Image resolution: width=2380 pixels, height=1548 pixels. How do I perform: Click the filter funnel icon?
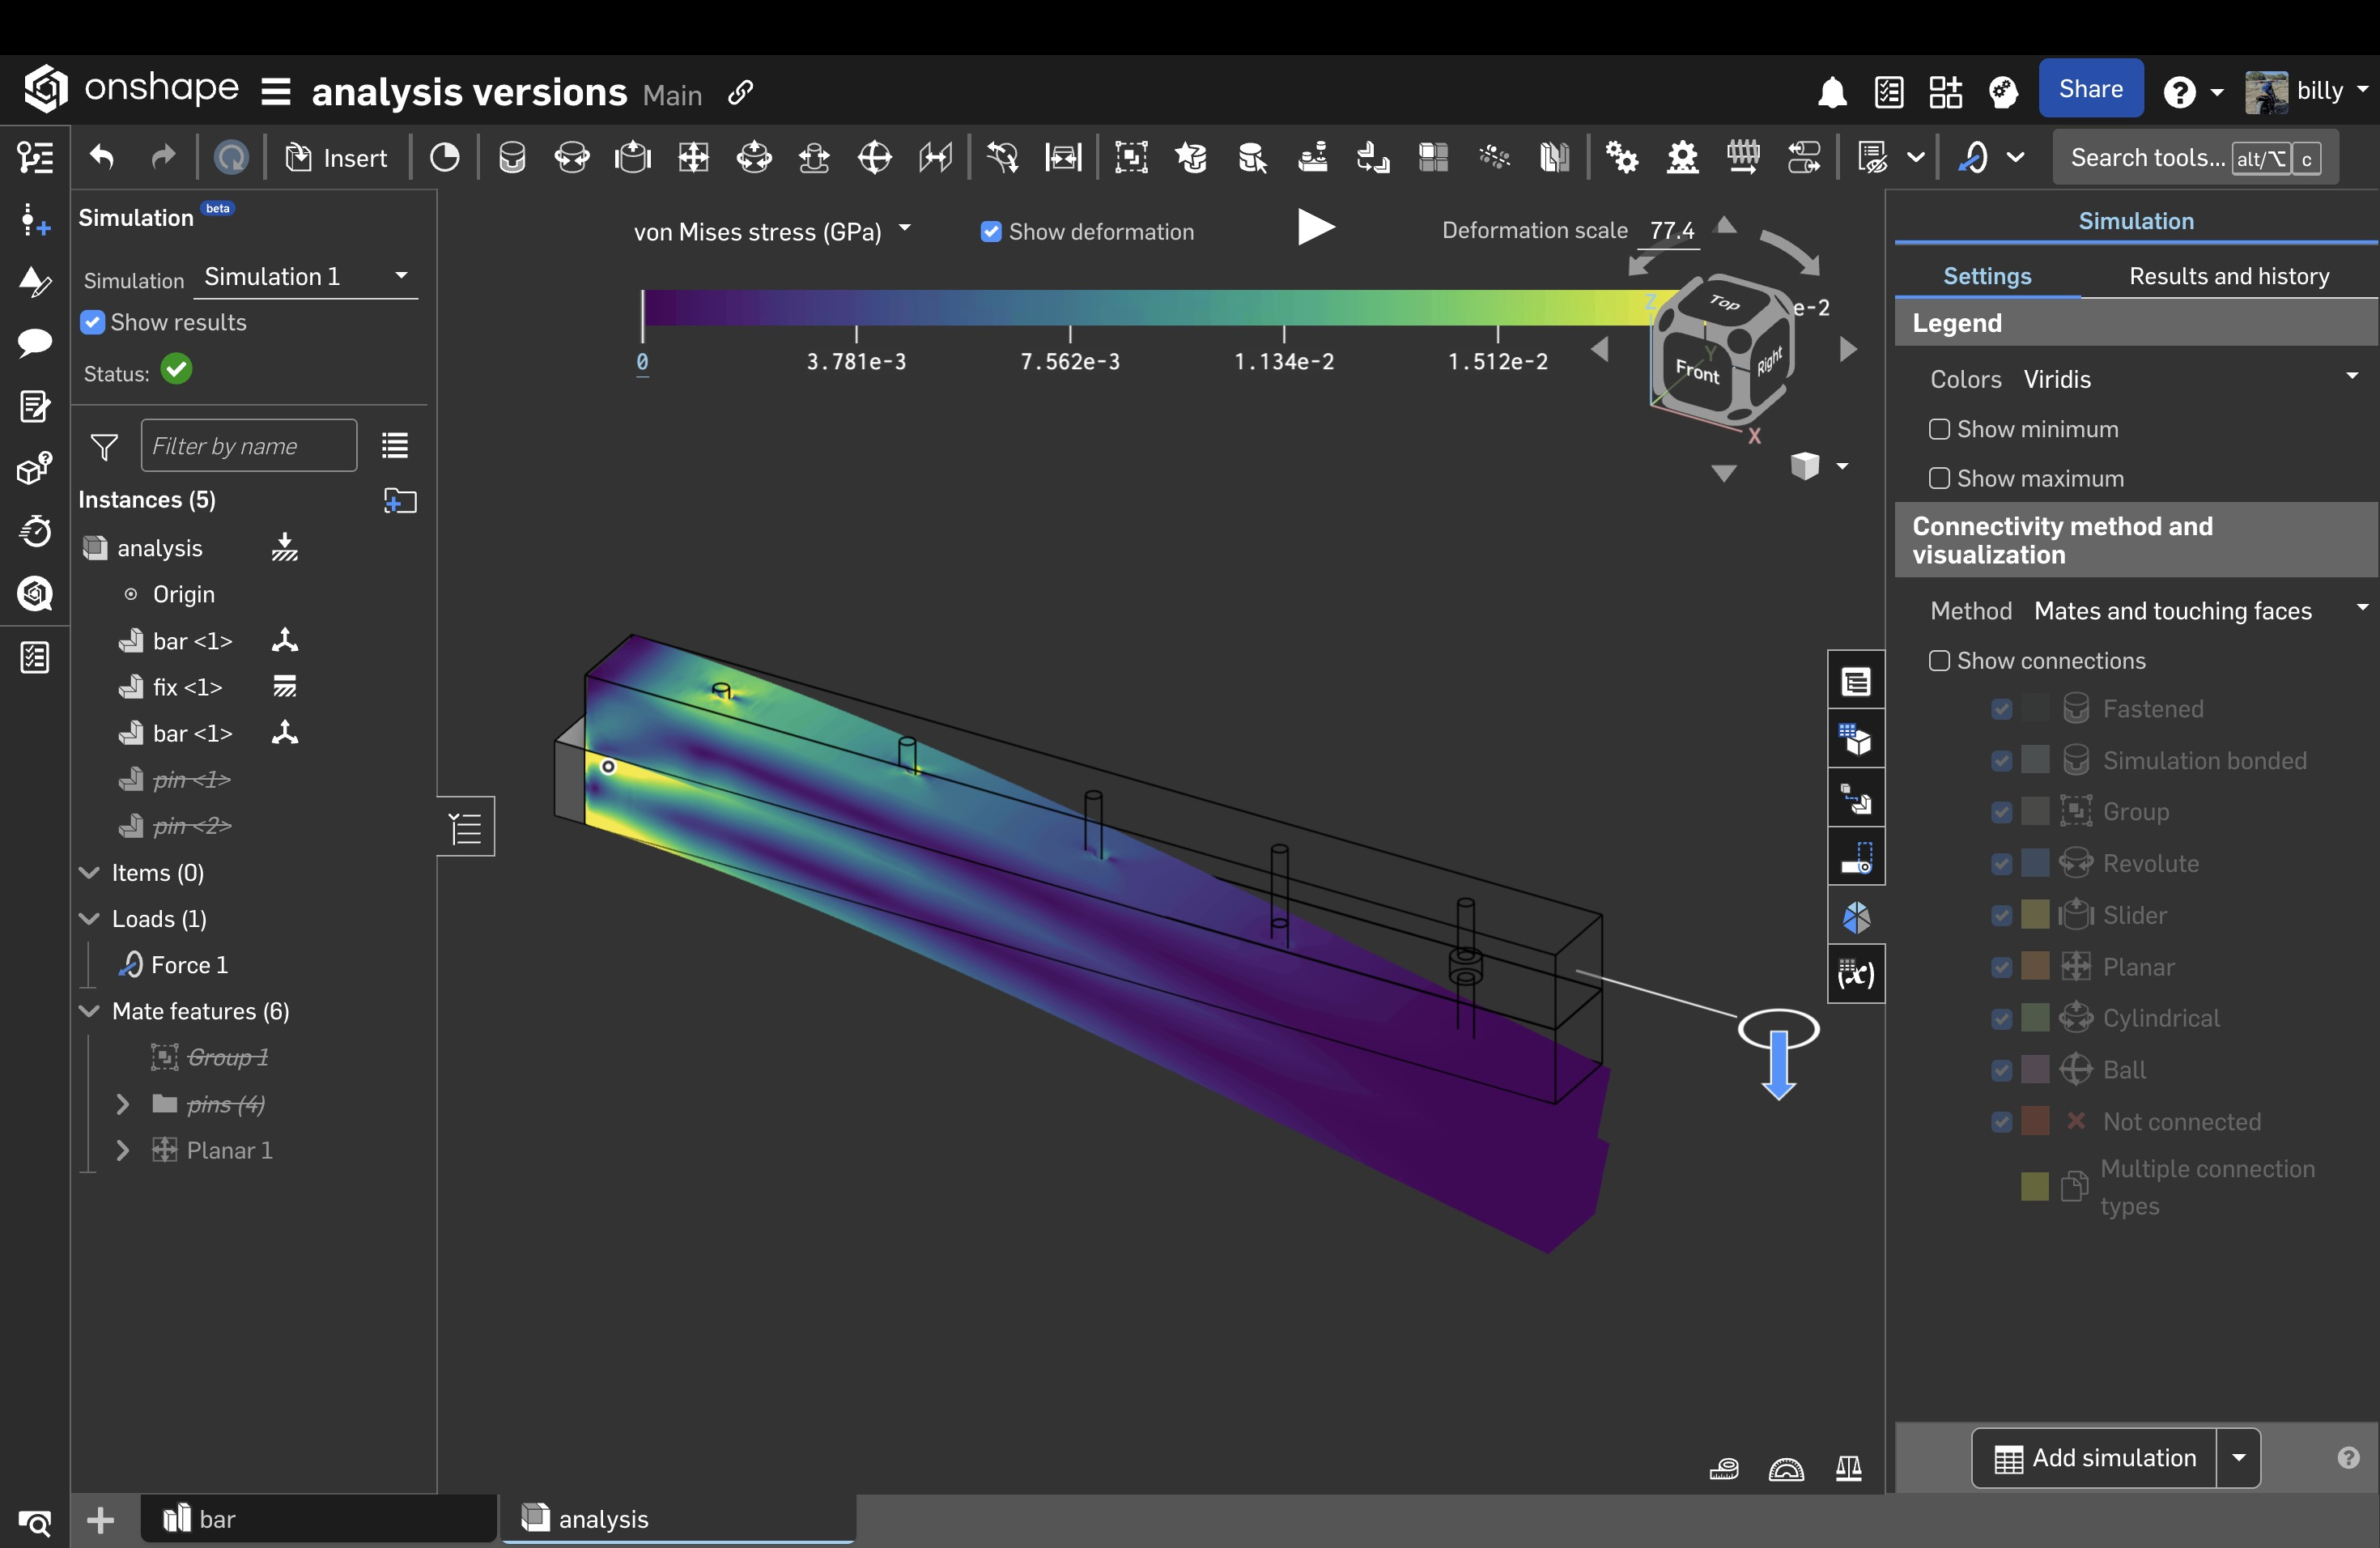[x=104, y=446]
